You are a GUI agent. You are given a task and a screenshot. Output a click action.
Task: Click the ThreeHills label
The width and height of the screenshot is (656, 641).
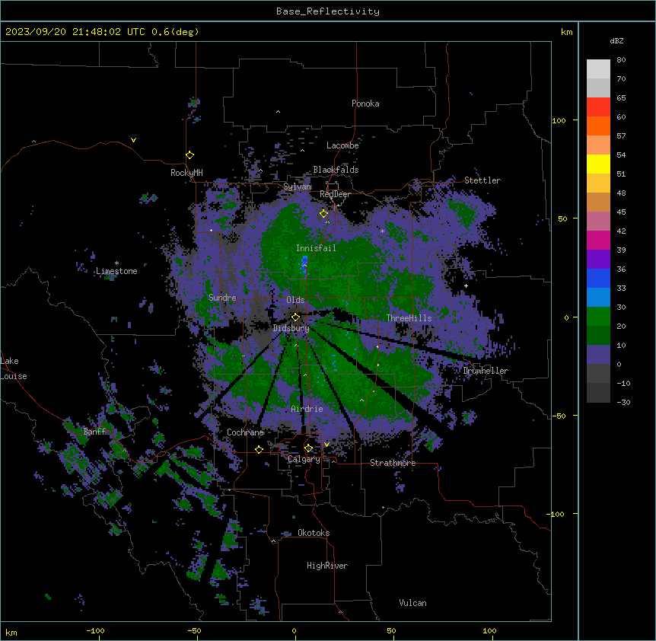[409, 318]
